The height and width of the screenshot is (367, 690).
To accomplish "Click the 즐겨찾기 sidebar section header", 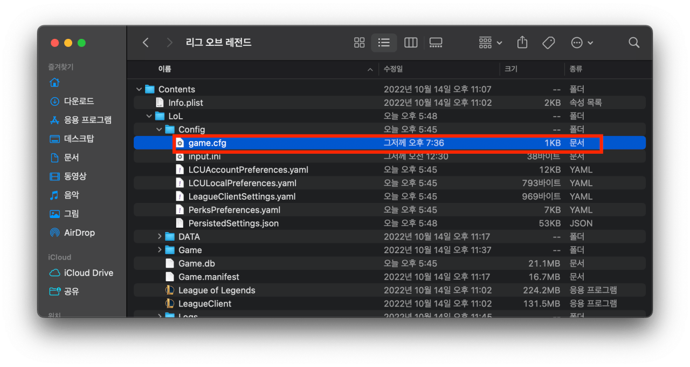I will pyautogui.click(x=61, y=67).
